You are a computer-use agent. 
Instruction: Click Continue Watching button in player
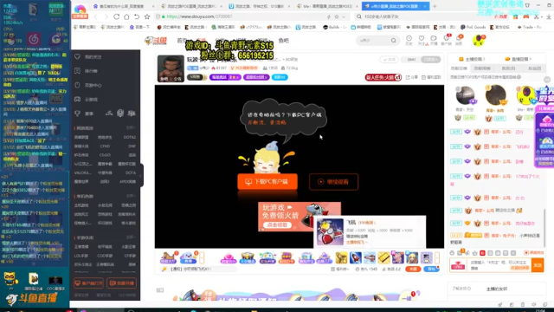[x=333, y=182]
